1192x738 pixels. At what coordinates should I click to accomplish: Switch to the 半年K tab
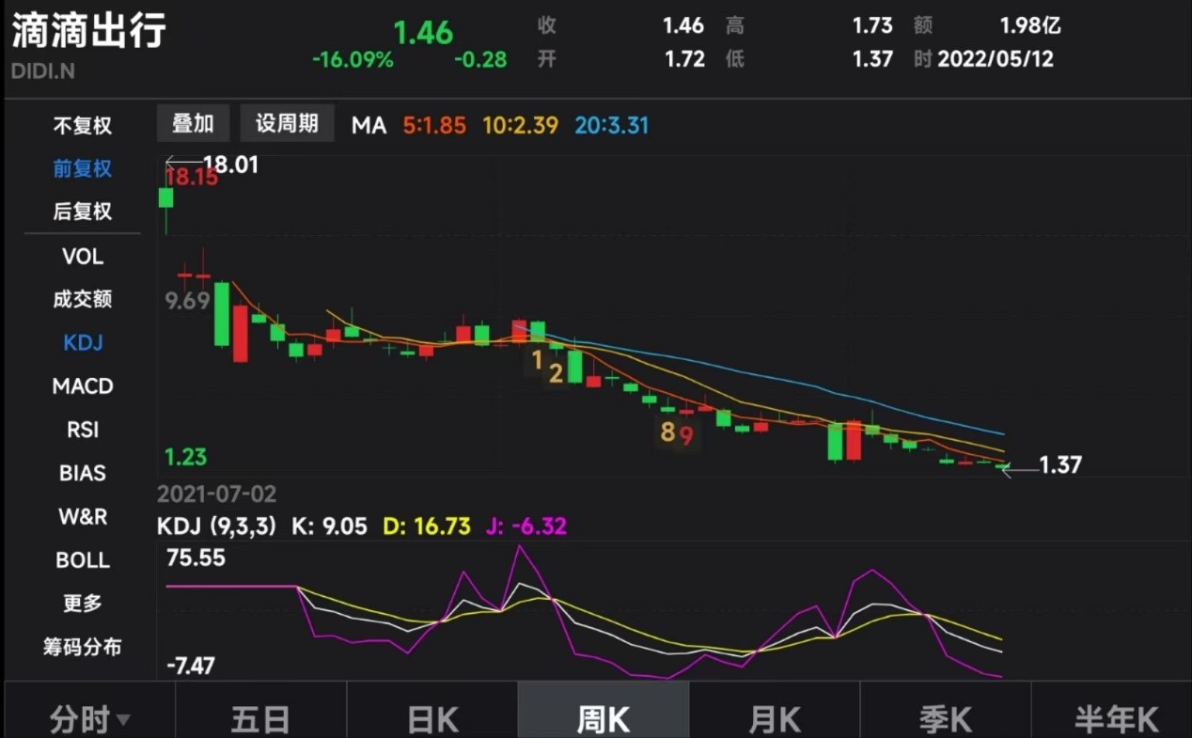click(1115, 720)
